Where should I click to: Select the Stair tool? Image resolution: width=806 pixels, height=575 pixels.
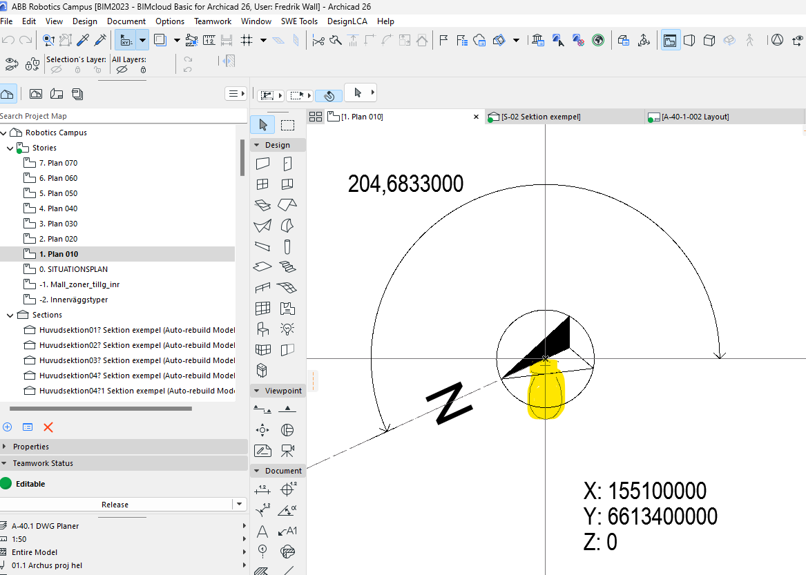pyautogui.click(x=288, y=266)
